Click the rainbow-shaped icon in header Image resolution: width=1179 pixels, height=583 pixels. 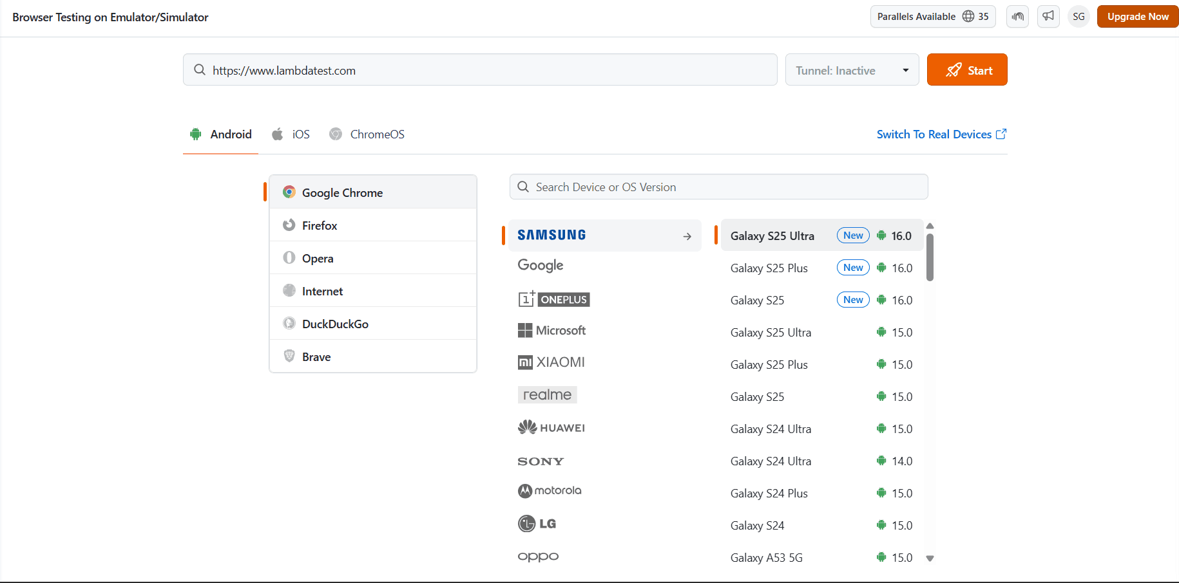point(1017,16)
